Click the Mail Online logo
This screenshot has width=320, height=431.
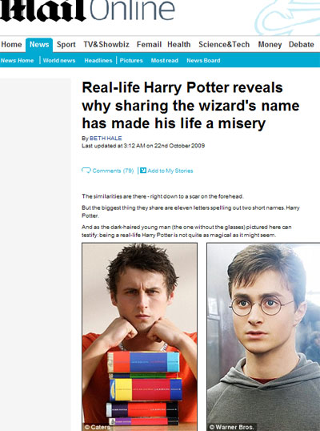(x=87, y=10)
